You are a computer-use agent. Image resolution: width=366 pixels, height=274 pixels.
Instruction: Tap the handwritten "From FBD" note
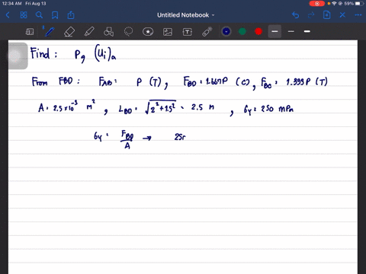(x=56, y=81)
